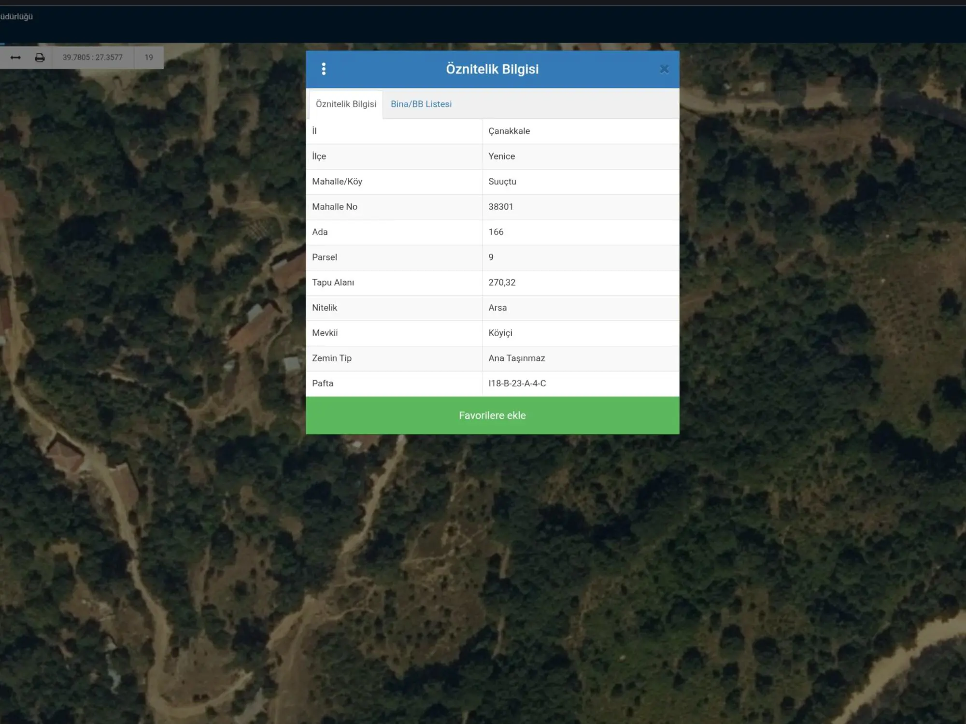
Task: Click the coordinates display 39.7805 : 27.3577
Action: (x=93, y=57)
